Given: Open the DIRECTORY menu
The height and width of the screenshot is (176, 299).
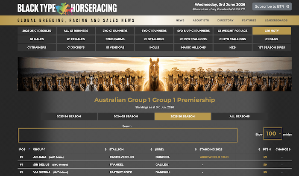Looking at the screenshot, I should [x=226, y=21].
